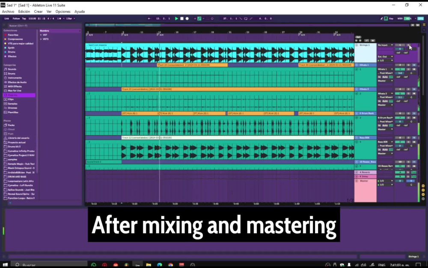Open Strings 1 Ext. Out output dropdown
The height and width of the screenshot is (268, 428).
[x=385, y=57]
